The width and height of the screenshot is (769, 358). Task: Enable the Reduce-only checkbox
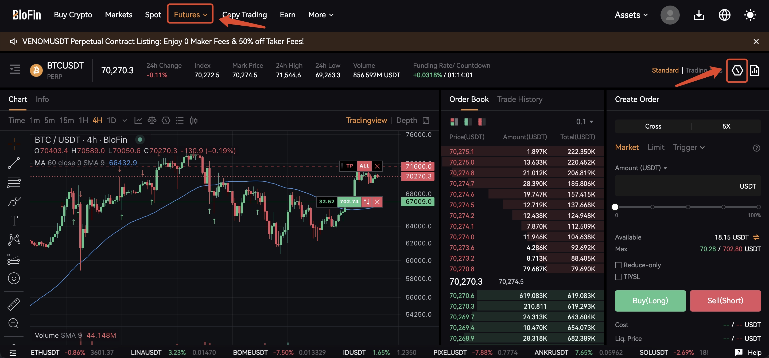tap(618, 265)
